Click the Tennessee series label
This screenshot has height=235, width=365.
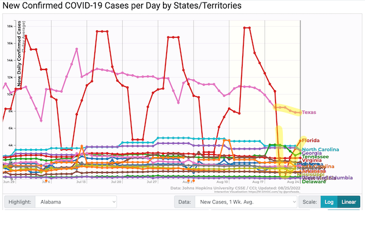(315, 156)
